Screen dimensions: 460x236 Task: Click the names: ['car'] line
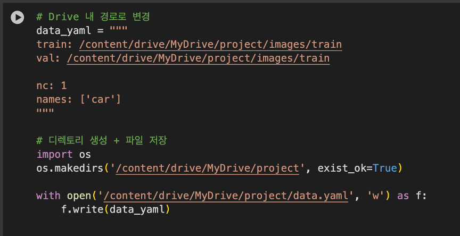click(x=79, y=99)
